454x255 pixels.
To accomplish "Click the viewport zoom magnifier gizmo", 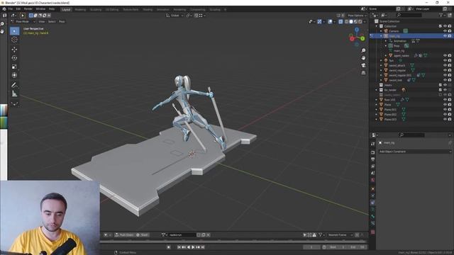I will pyautogui.click(x=363, y=50).
